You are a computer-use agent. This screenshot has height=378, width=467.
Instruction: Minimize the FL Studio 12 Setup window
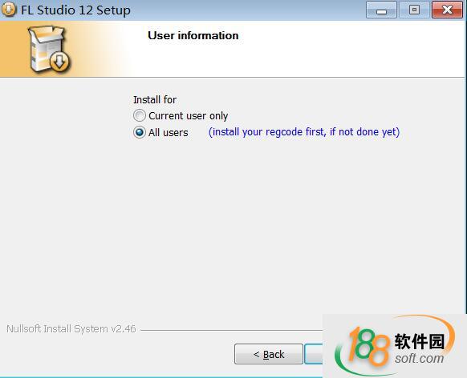[381, 10]
